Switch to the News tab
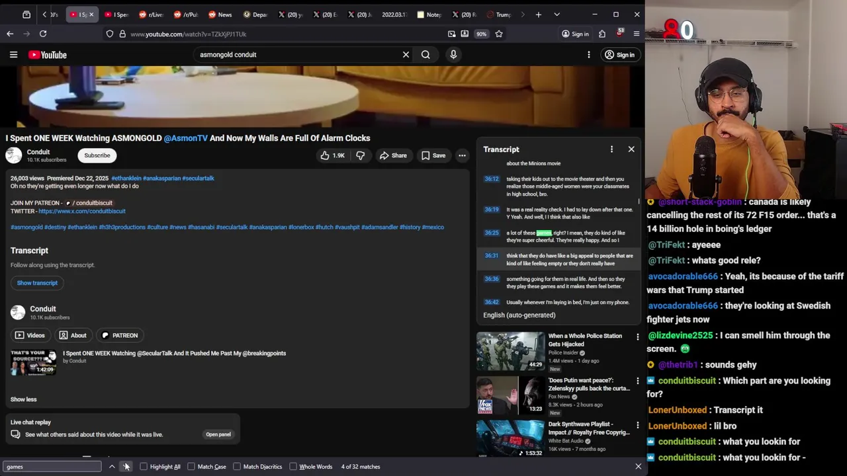The image size is (847, 476). coord(220,15)
